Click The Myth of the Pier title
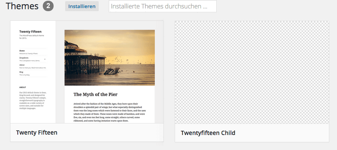Image resolution: width=337 pixels, height=150 pixels. coord(95,94)
